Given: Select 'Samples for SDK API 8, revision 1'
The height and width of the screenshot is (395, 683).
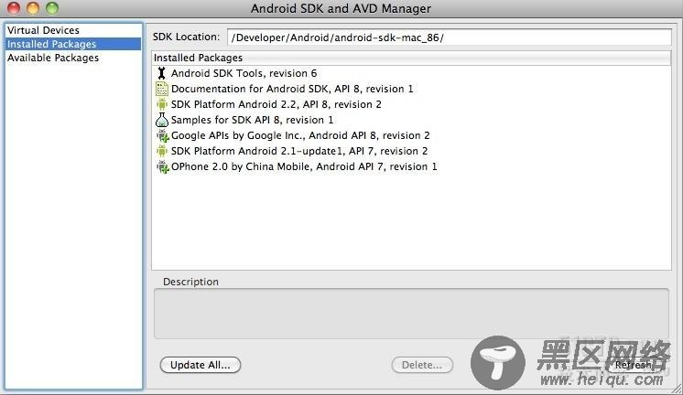Looking at the screenshot, I should [x=411, y=120].
